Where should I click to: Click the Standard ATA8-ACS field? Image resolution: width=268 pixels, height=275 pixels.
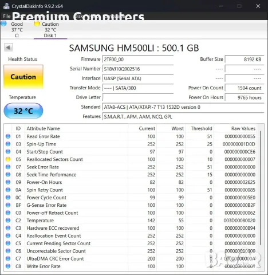coord(183,107)
